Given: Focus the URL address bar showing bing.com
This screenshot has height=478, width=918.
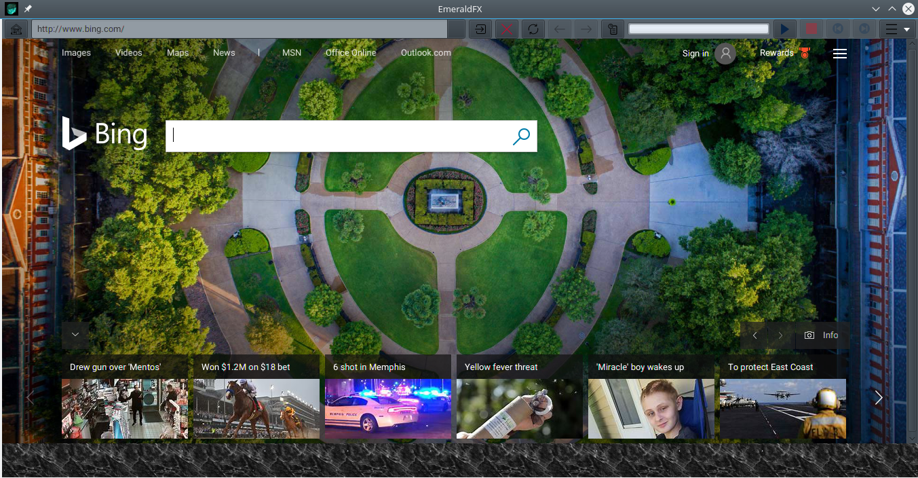Looking at the screenshot, I should tap(240, 29).
